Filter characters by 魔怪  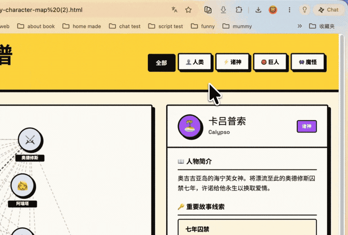(307, 62)
